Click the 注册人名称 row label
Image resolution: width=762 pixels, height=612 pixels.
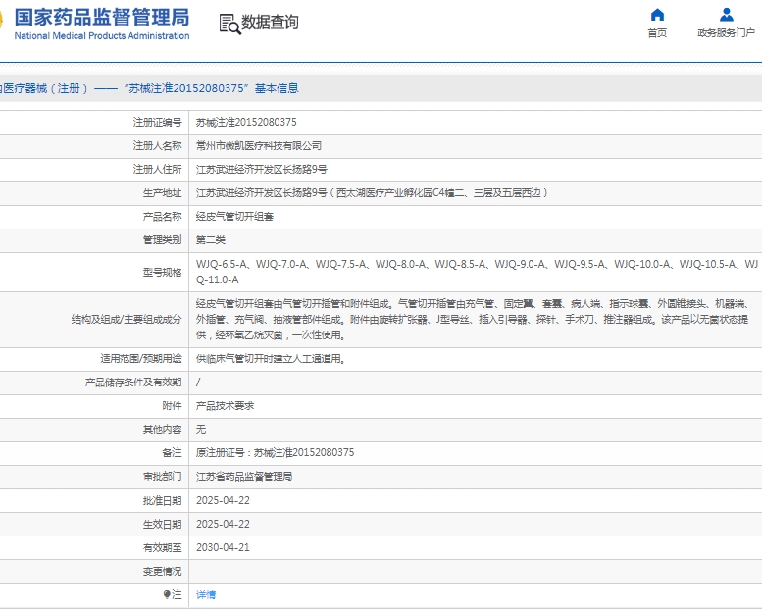click(x=158, y=146)
